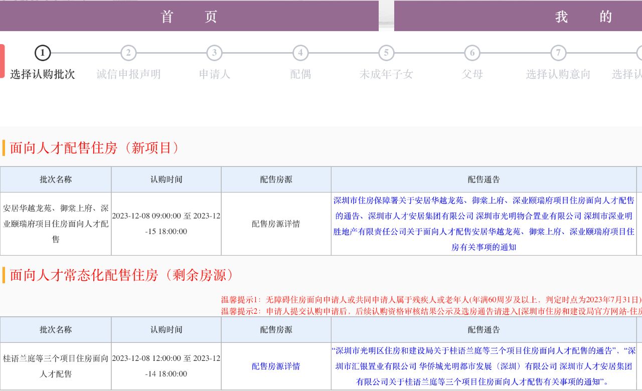Select the 申请人 step label
The image size is (642, 391).
click(x=215, y=74)
